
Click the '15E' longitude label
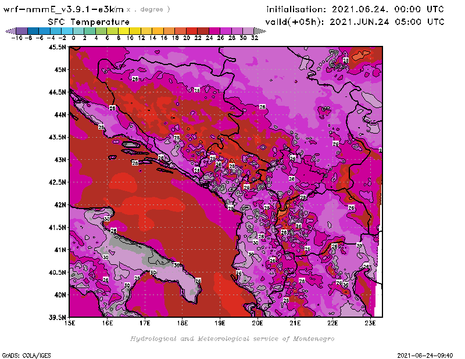pyautogui.click(x=70, y=323)
